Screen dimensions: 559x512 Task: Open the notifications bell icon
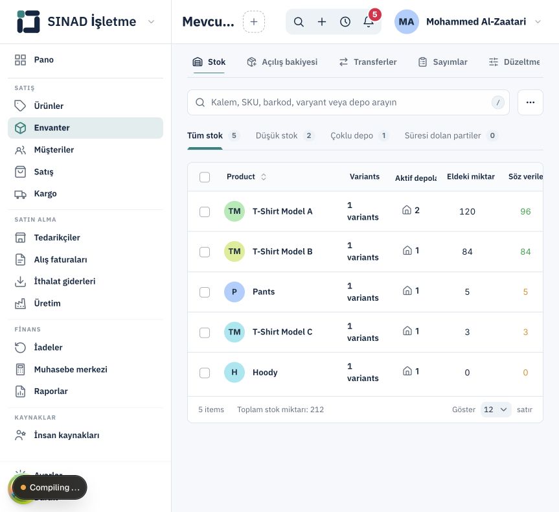[x=369, y=22]
